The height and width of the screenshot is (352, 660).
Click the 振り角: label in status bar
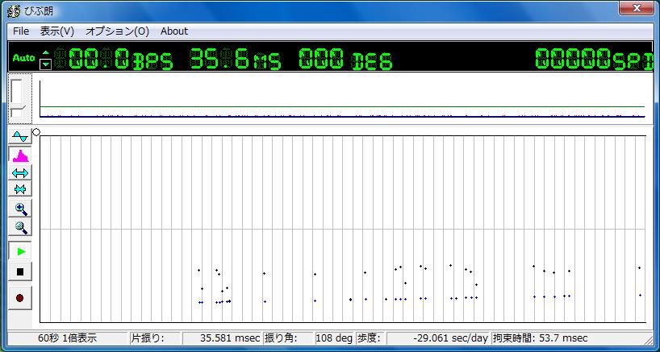[x=281, y=338]
